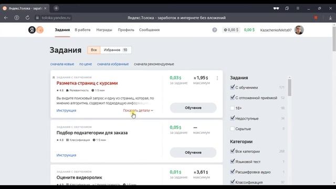The image size is (336, 189).
Task: Reload the page with refresh icon
Action: (x=27, y=18)
